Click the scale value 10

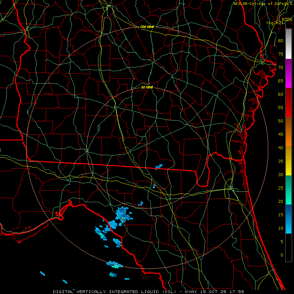[x=281, y=228]
